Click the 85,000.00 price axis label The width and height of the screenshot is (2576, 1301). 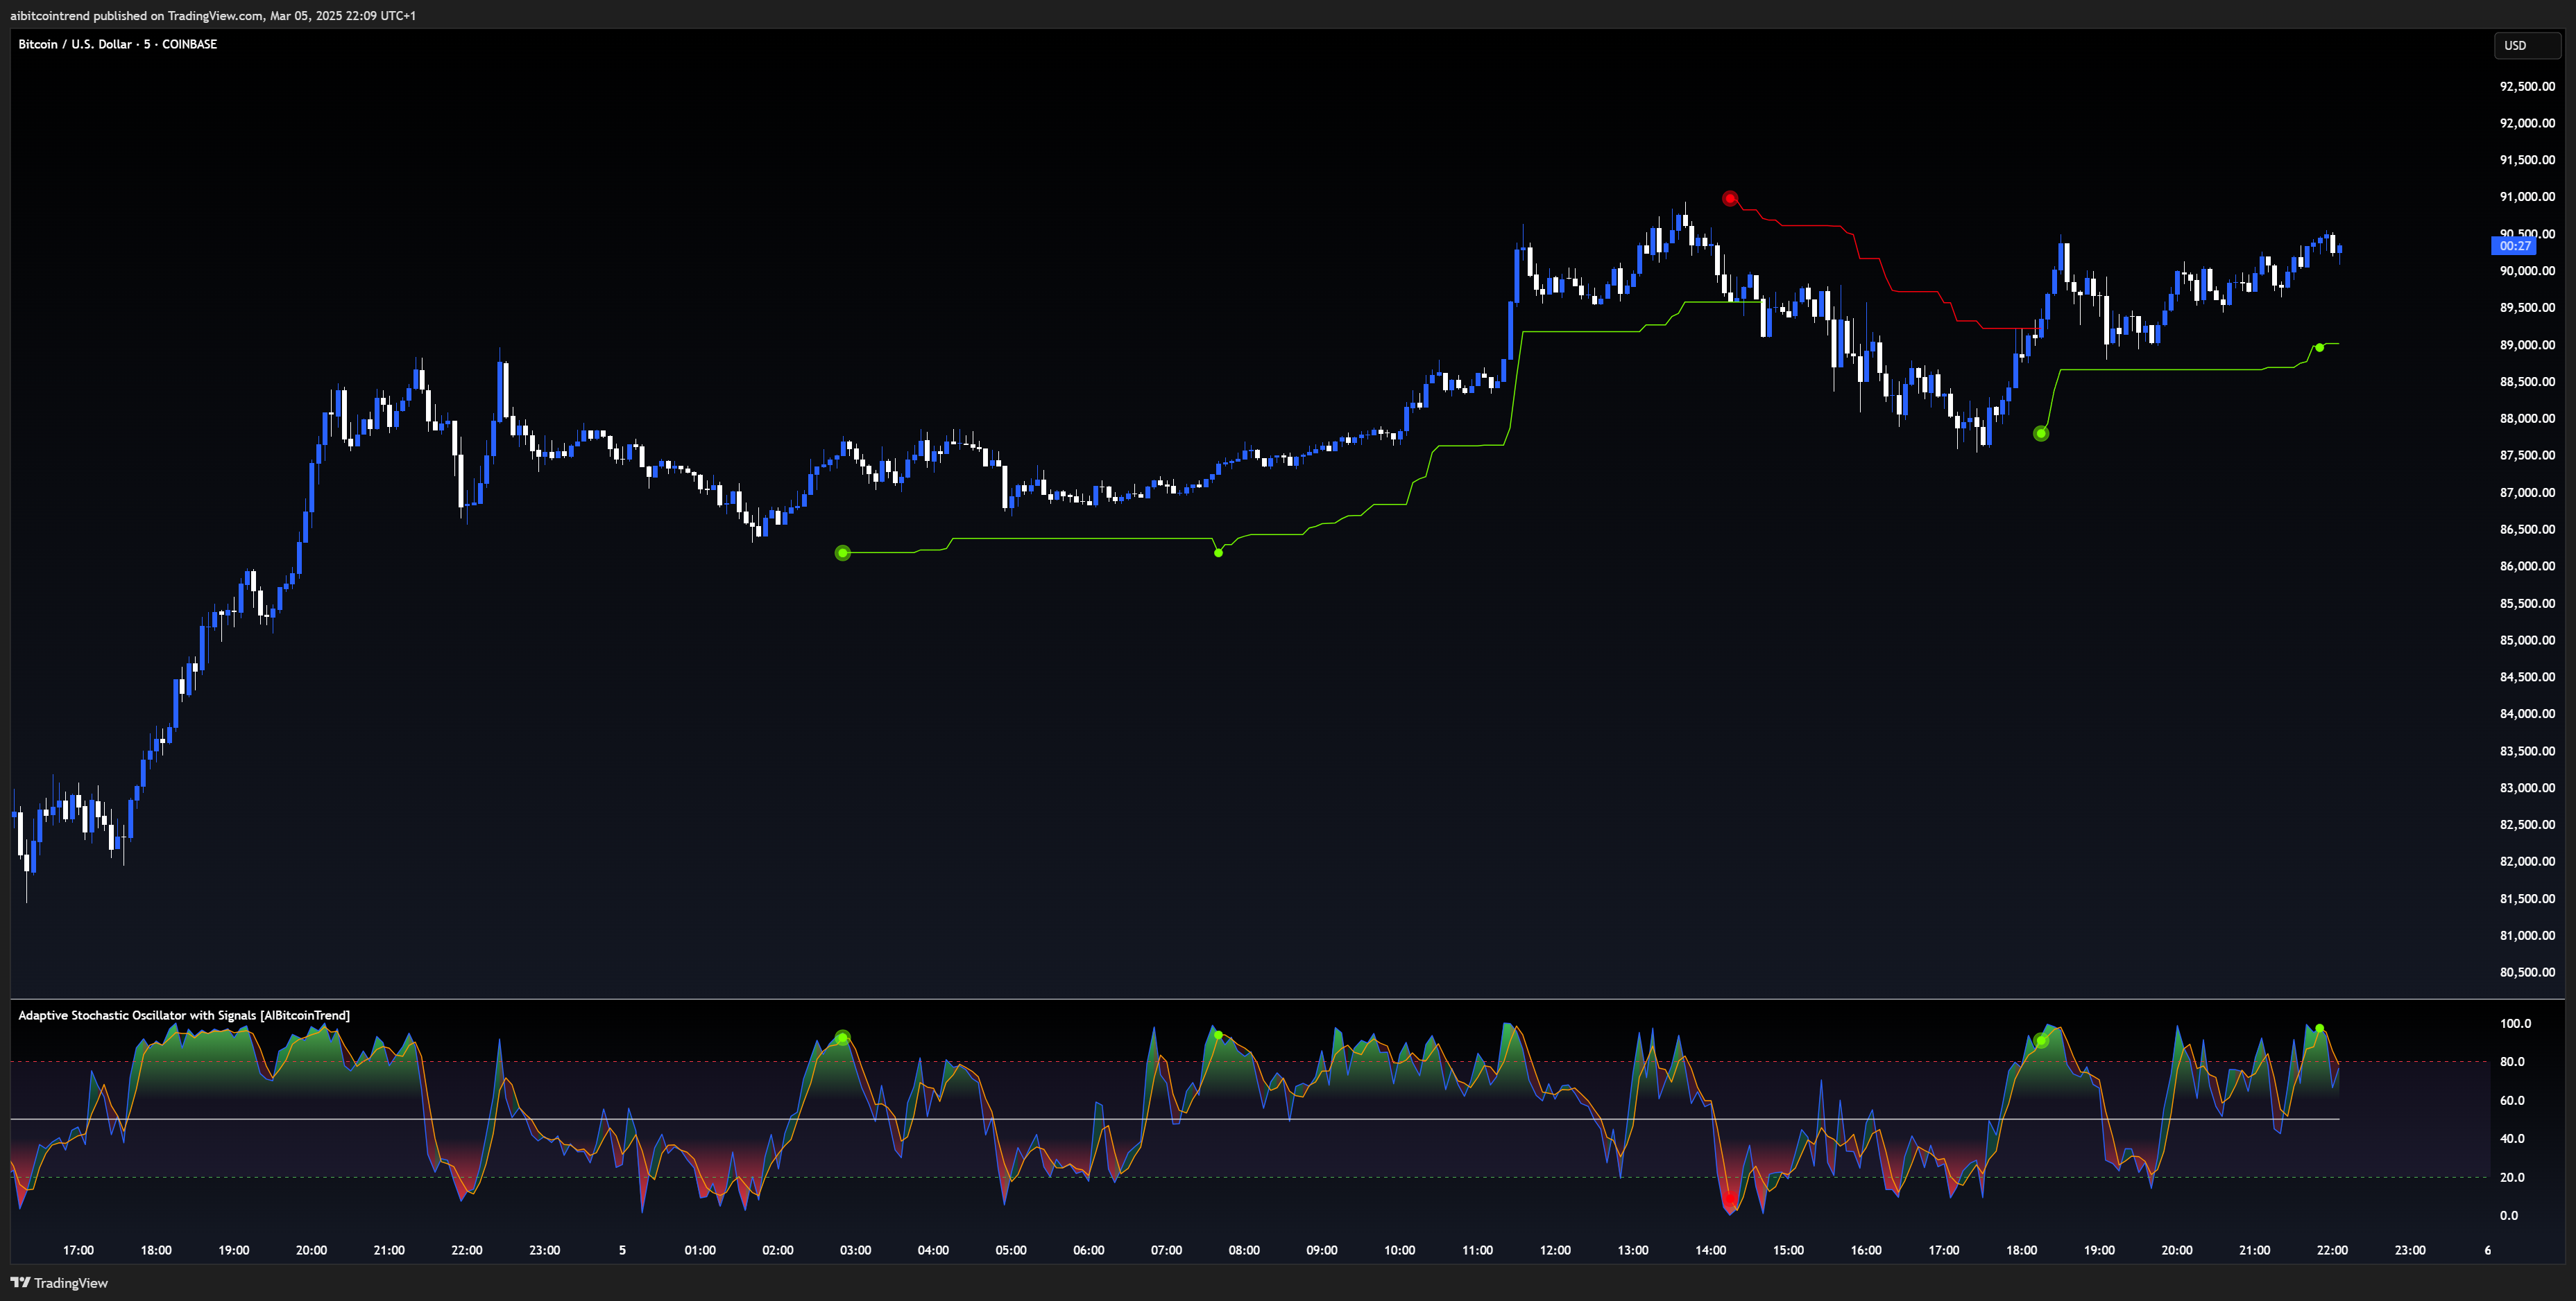[2527, 640]
